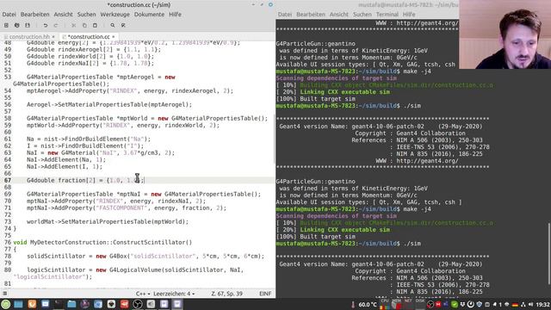The image size is (551, 310).
Task: Click the network connection tray icon
Action: pos(523,304)
